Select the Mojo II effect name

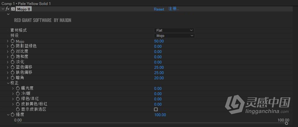click(x=24, y=9)
